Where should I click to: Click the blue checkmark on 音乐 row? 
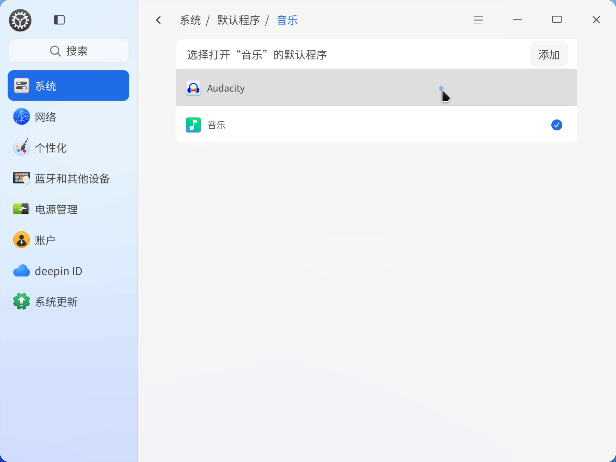click(557, 125)
